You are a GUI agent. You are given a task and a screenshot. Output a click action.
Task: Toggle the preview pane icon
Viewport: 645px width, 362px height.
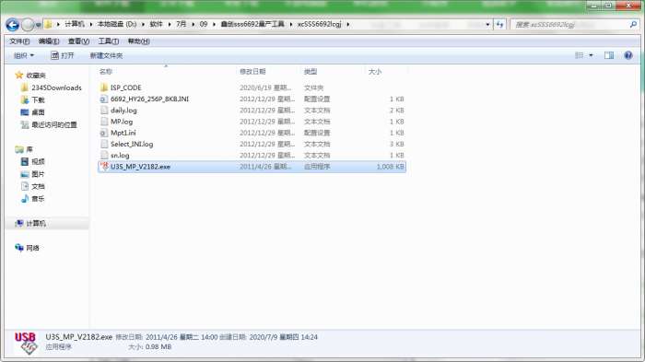pos(609,55)
